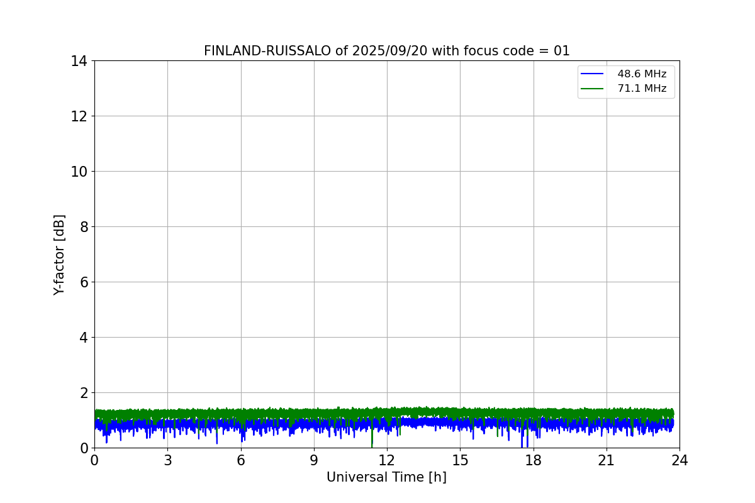Select the 48.6 MHz legend label
This screenshot has width=755, height=503.
(642, 74)
